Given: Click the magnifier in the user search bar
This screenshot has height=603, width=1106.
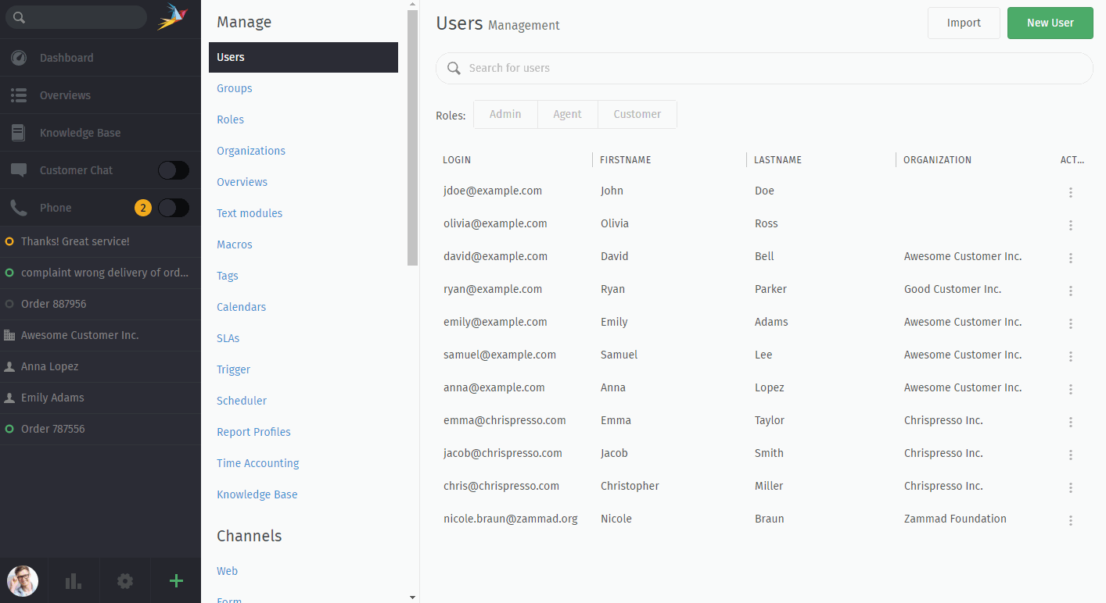Looking at the screenshot, I should pyautogui.click(x=454, y=68).
